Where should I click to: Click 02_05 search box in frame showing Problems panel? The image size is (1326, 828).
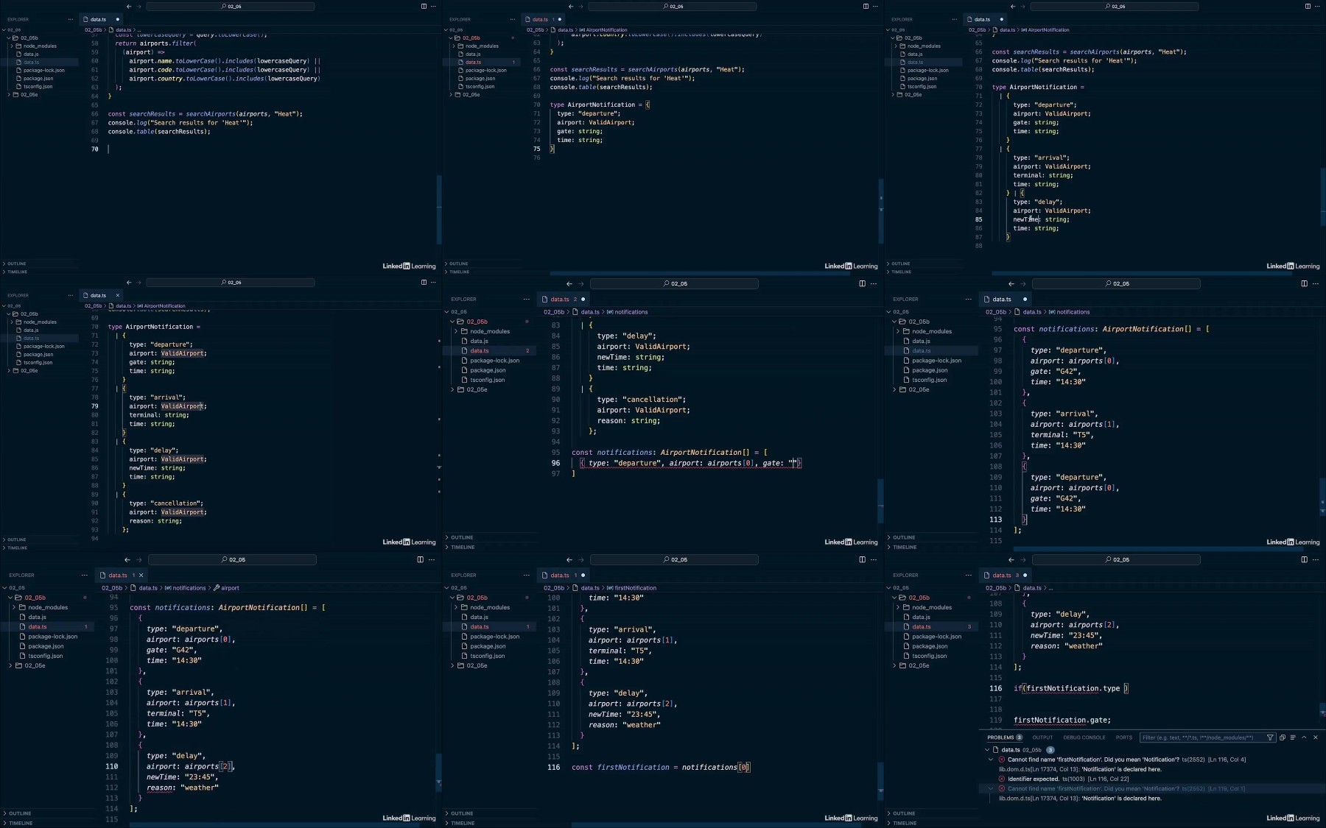pos(1116,559)
